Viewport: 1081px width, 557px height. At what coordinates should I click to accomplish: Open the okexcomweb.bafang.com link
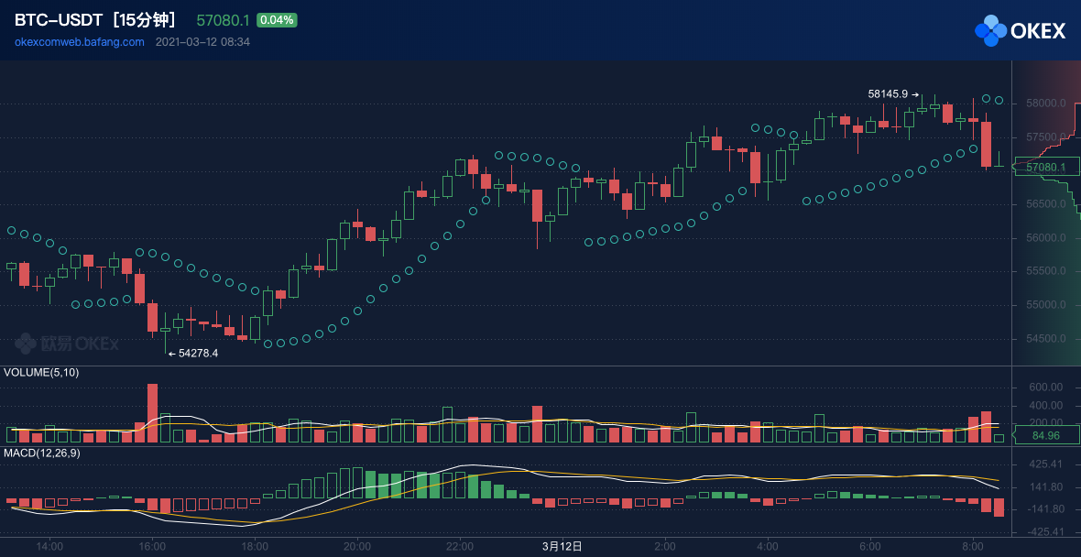click(80, 42)
